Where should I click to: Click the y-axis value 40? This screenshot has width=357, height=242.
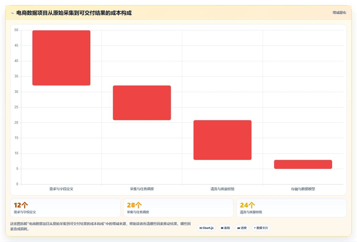(x=16, y=61)
